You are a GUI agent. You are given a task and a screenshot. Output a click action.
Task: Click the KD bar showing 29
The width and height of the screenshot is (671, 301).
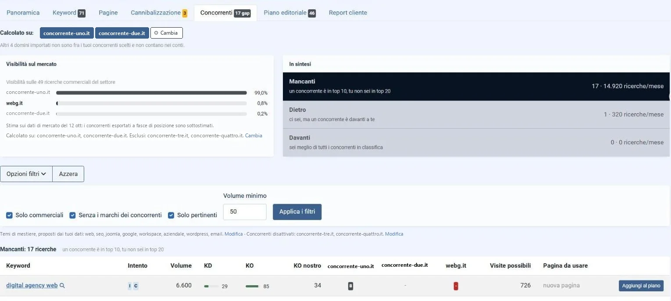(x=211, y=286)
